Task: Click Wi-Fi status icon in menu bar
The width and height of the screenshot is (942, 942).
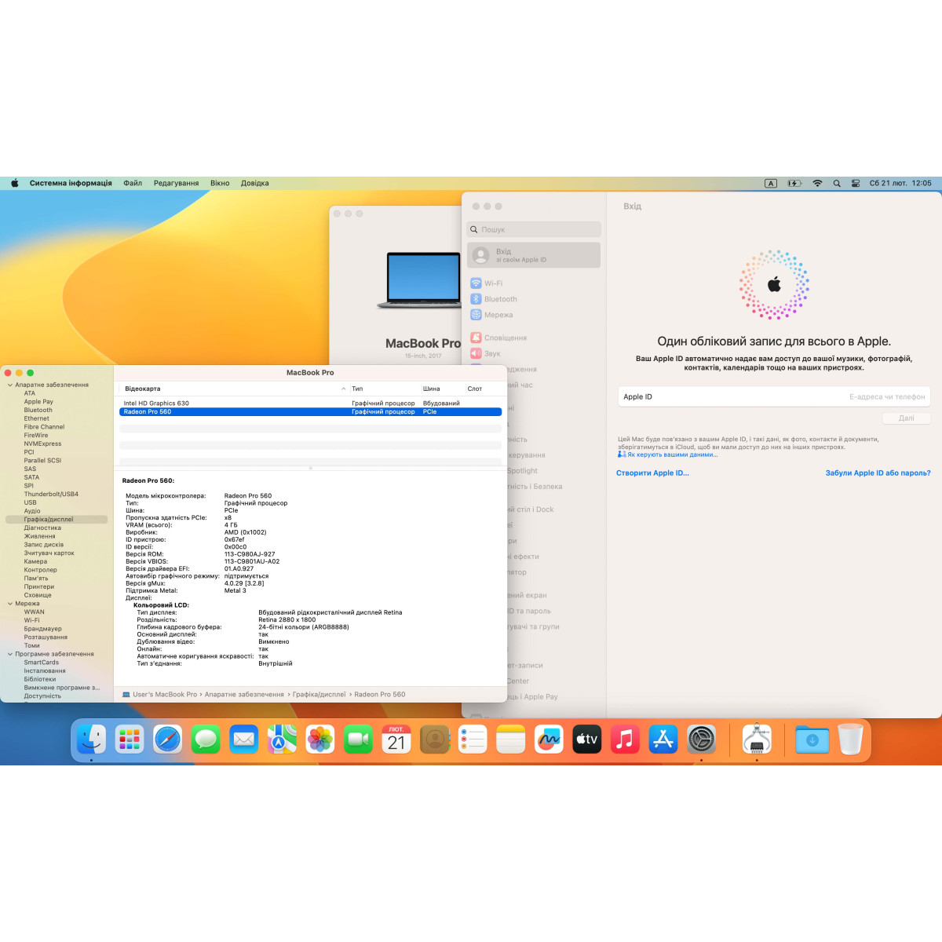Action: (817, 183)
